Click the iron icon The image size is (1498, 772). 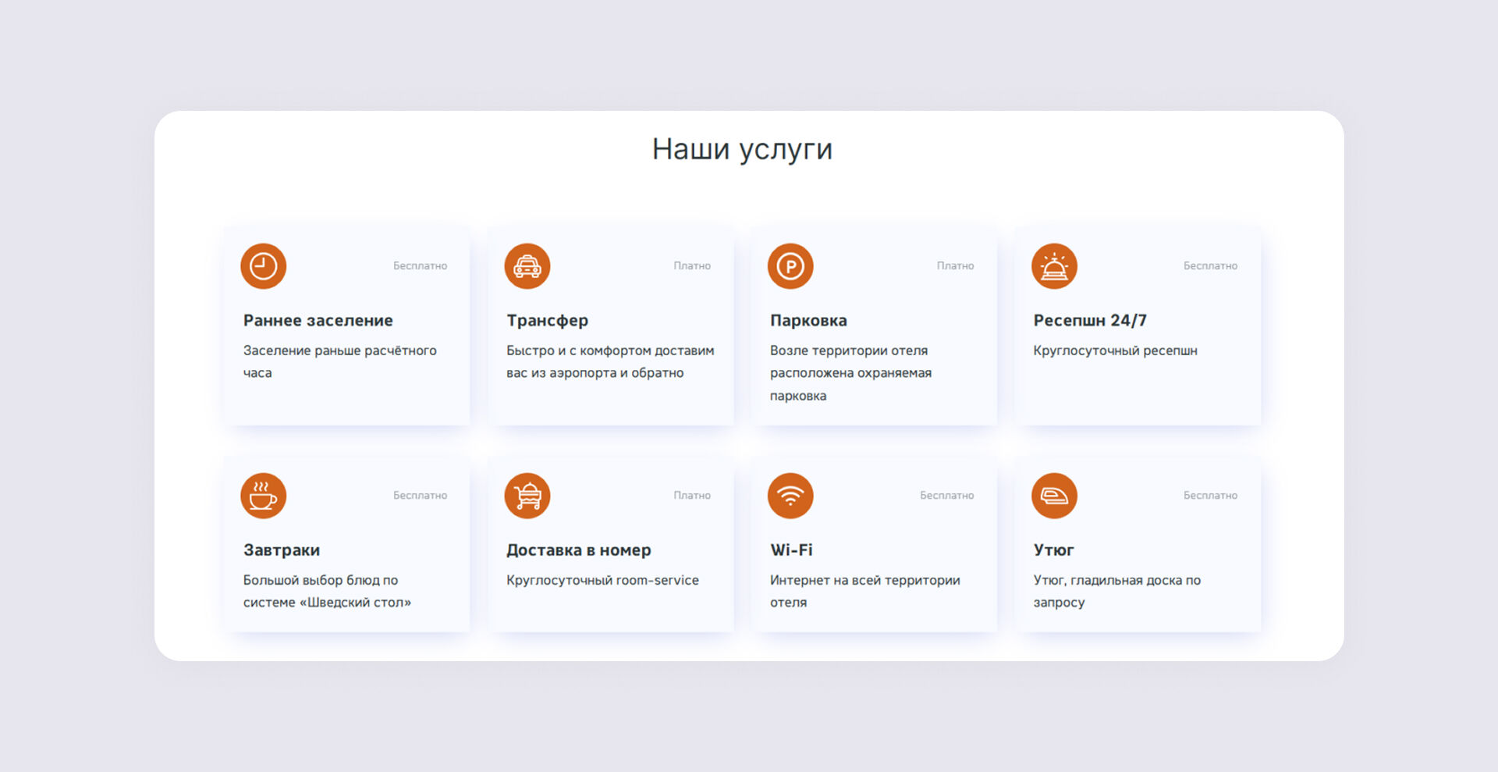click(x=1054, y=496)
